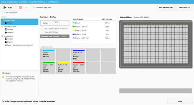Toggle Substrate Addition layer green checkbox
This screenshot has width=194, height=105.
(x=2, y=27)
